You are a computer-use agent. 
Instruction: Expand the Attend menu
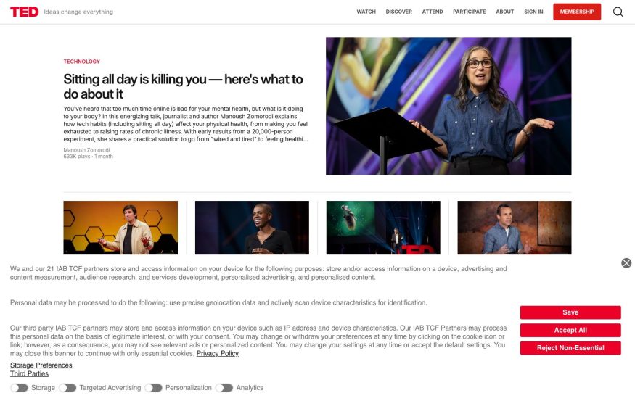[433, 12]
